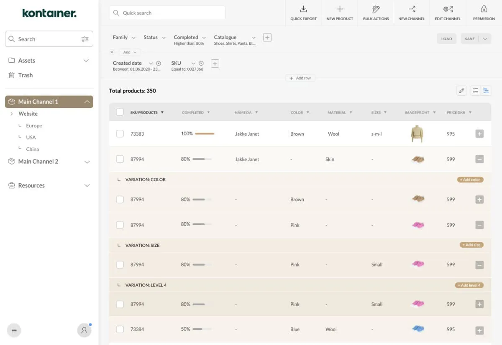Screen dimensions: 502x345
Task: Collapse the Skin row 87994 with the minus button
Action: [480, 159]
